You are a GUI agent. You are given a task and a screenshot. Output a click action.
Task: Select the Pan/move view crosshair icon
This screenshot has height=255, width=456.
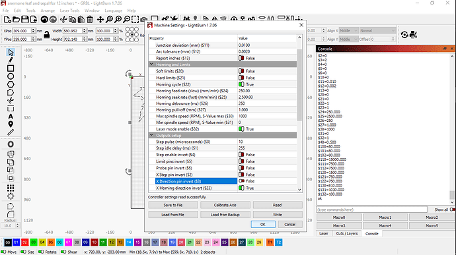pos(100,19)
